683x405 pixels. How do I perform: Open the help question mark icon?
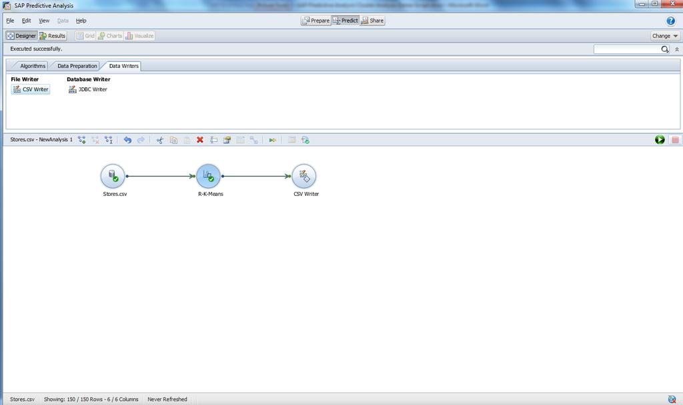[x=670, y=21]
